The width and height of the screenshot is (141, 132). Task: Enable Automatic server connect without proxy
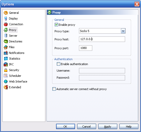click(54, 89)
